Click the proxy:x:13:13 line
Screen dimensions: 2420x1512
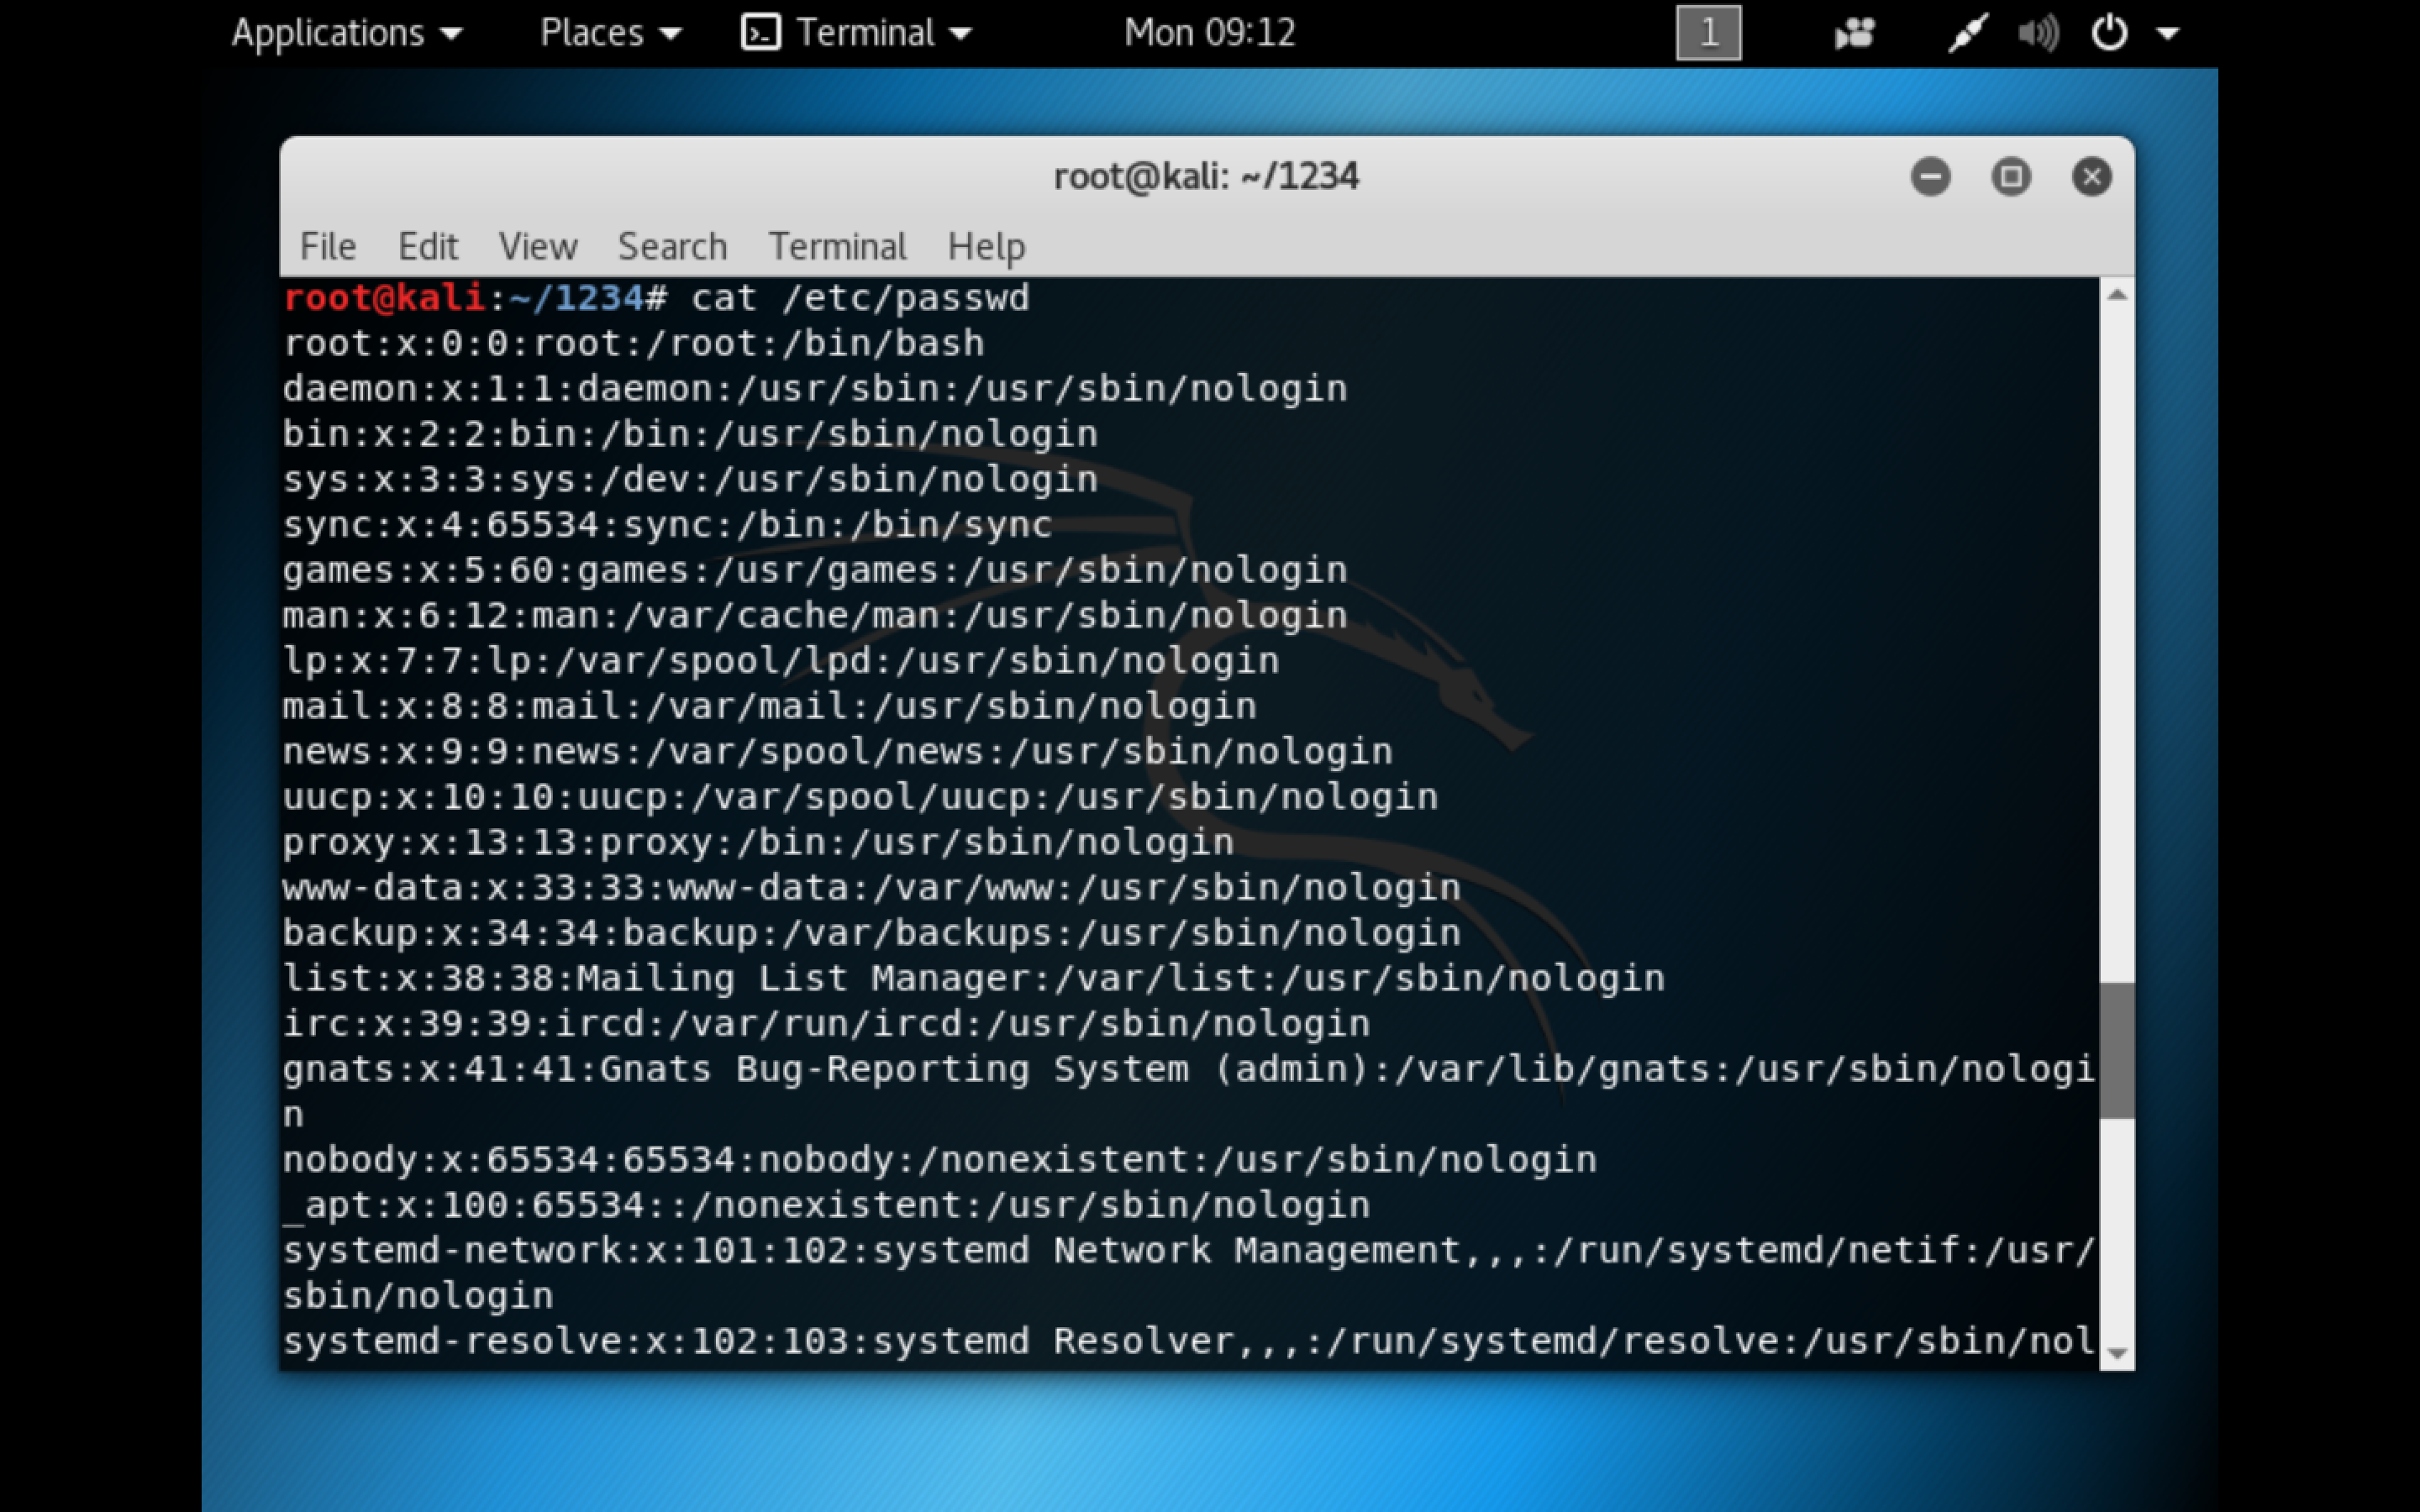758,843
